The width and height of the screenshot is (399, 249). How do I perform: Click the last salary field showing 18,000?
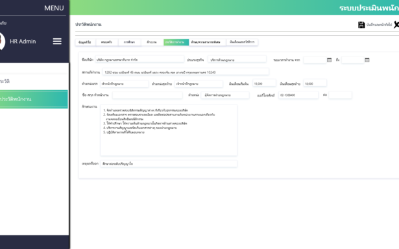(315, 84)
